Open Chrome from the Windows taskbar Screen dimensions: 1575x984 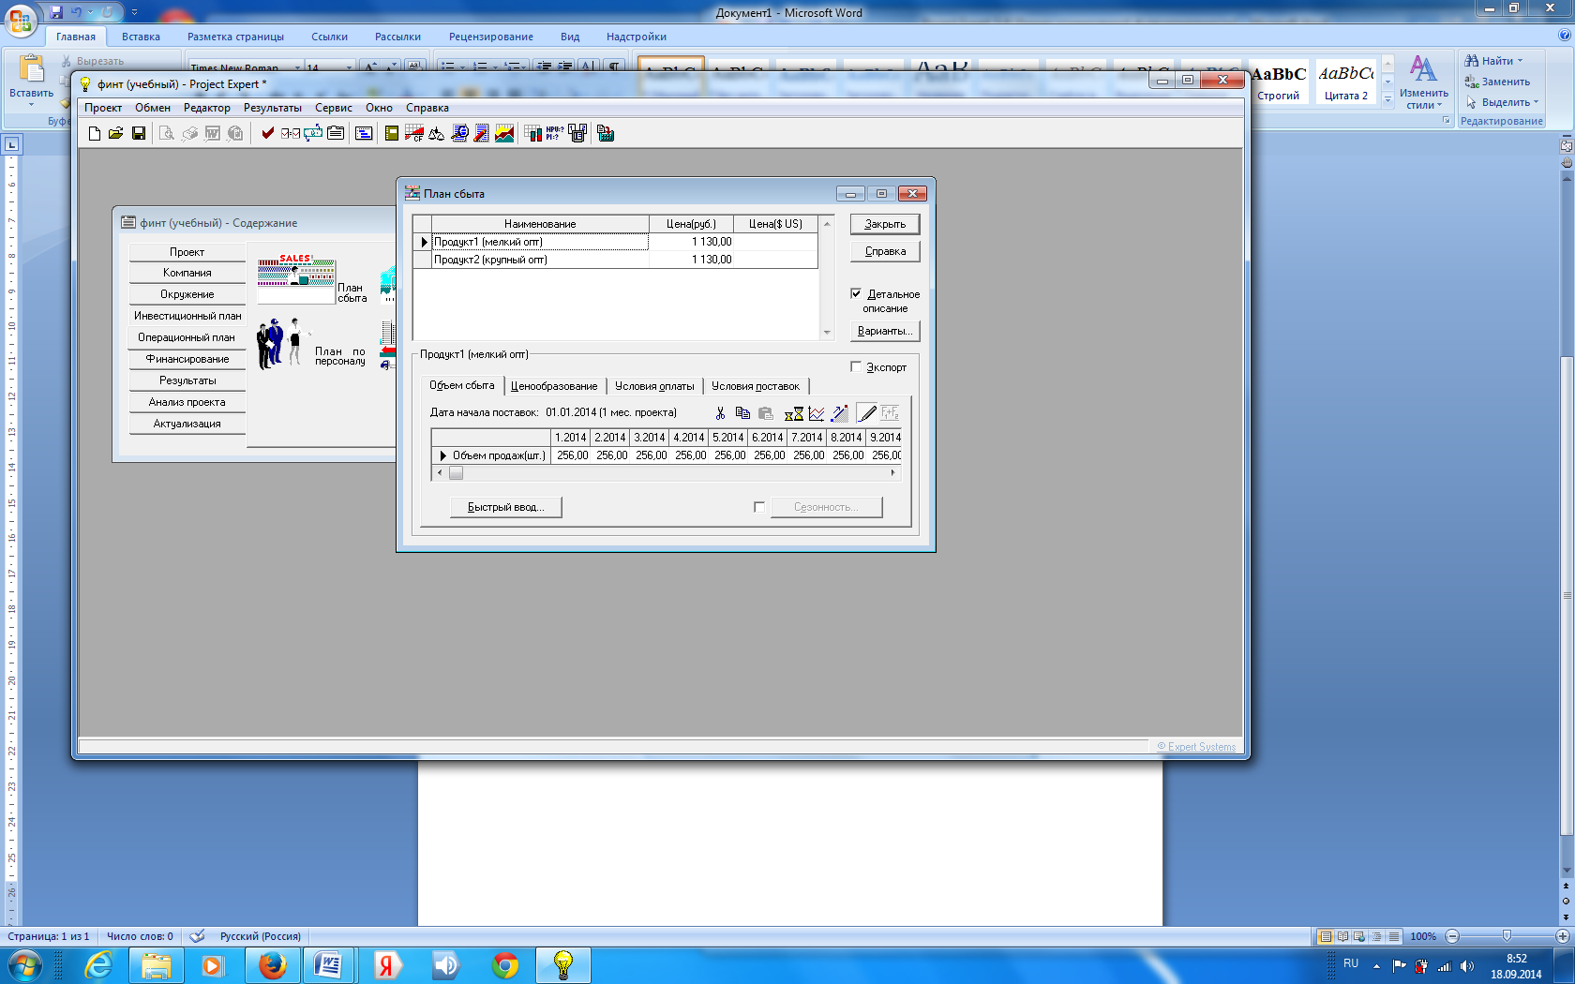505,965
